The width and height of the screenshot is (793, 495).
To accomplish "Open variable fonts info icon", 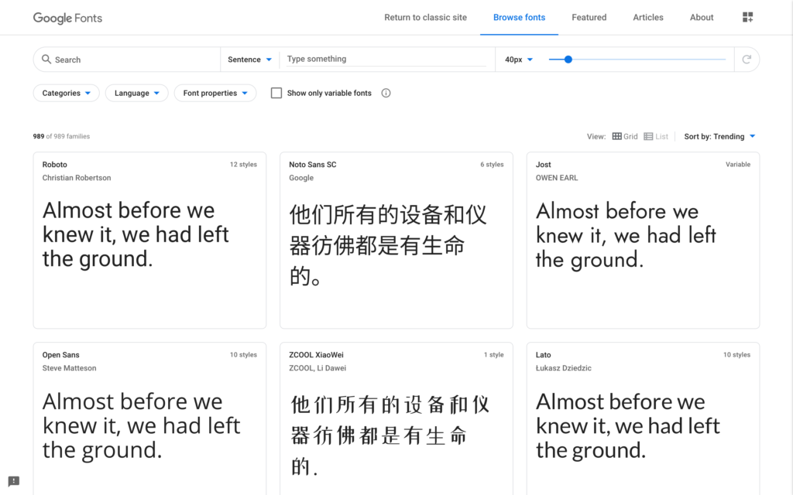I will click(x=386, y=93).
